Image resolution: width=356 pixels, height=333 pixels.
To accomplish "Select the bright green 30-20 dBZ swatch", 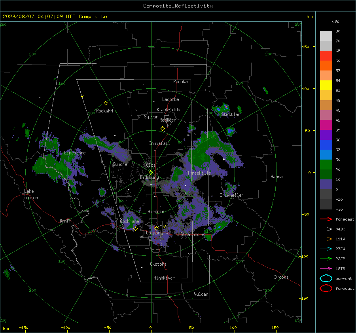I will point(326,164).
